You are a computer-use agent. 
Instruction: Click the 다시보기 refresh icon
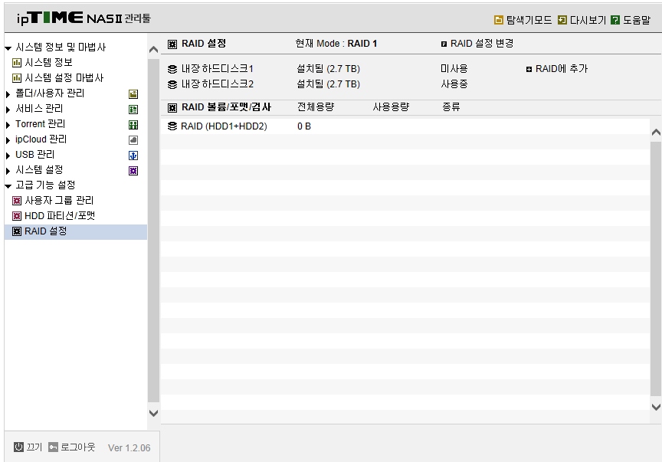[562, 20]
